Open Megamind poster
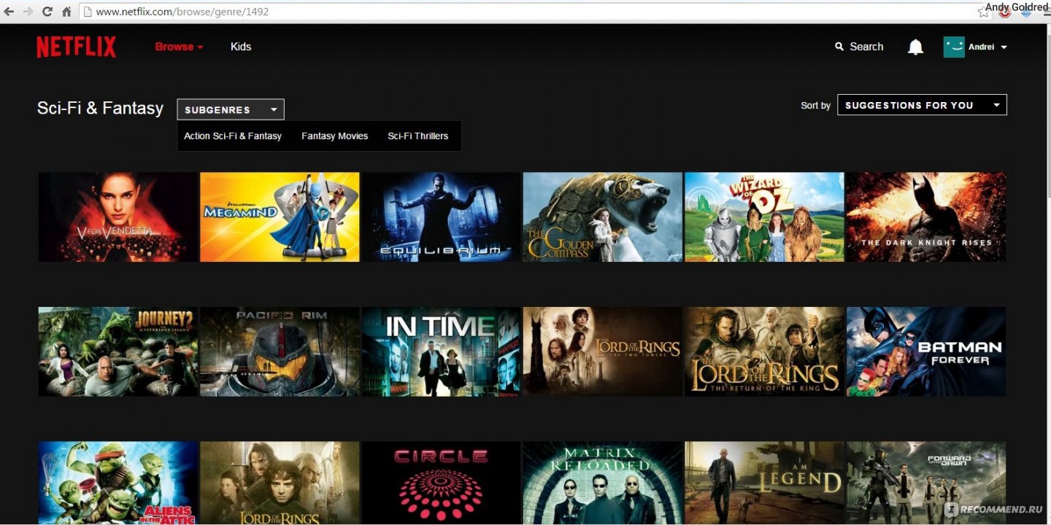 click(x=280, y=217)
